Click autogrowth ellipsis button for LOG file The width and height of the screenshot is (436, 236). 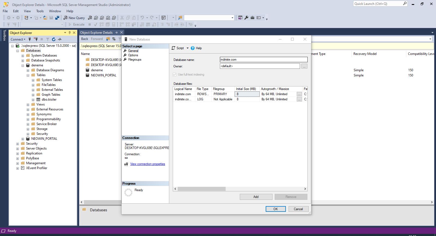click(299, 99)
